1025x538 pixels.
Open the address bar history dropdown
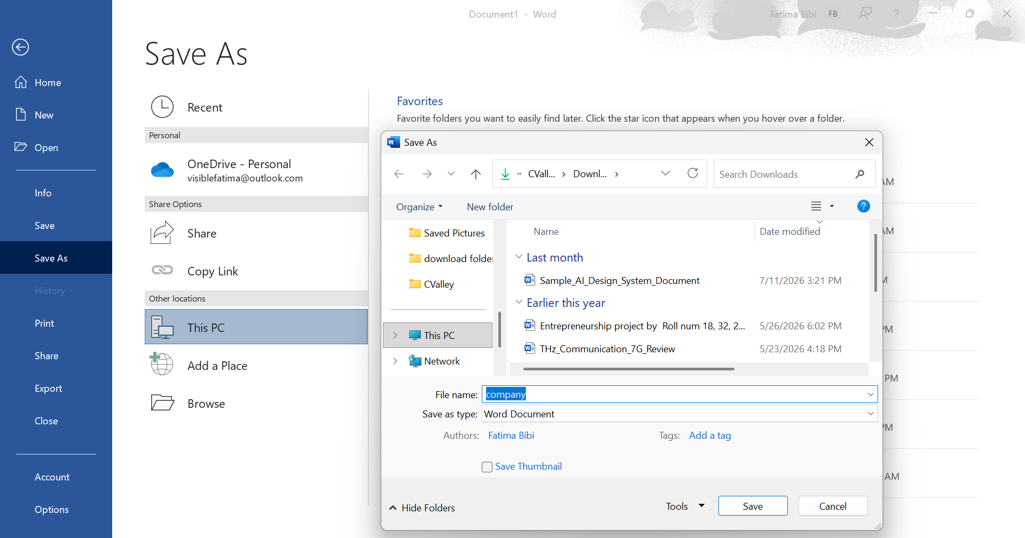665,173
